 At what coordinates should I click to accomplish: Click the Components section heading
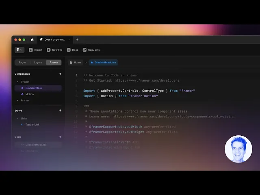point(22,74)
